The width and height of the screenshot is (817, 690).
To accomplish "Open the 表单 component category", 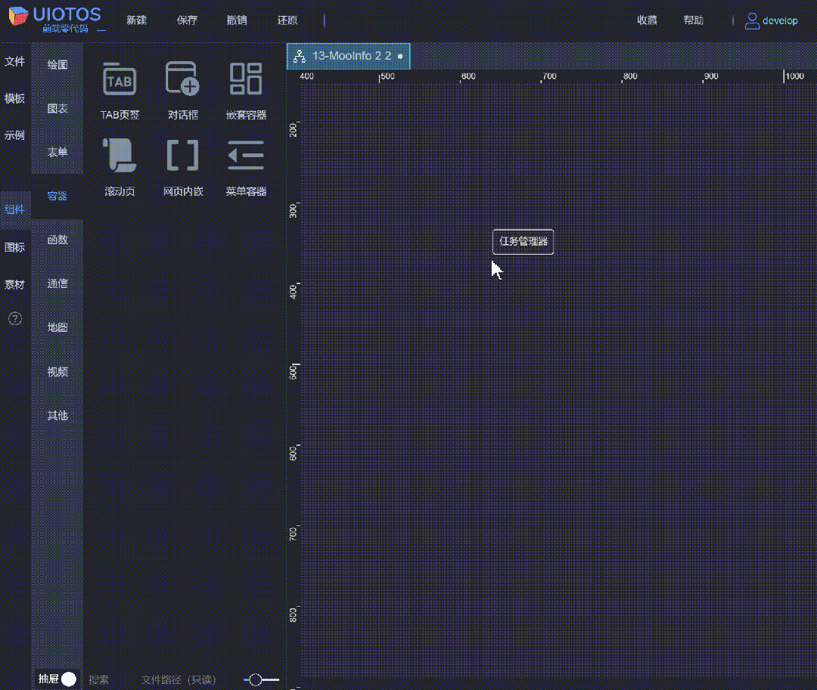I will tap(57, 152).
